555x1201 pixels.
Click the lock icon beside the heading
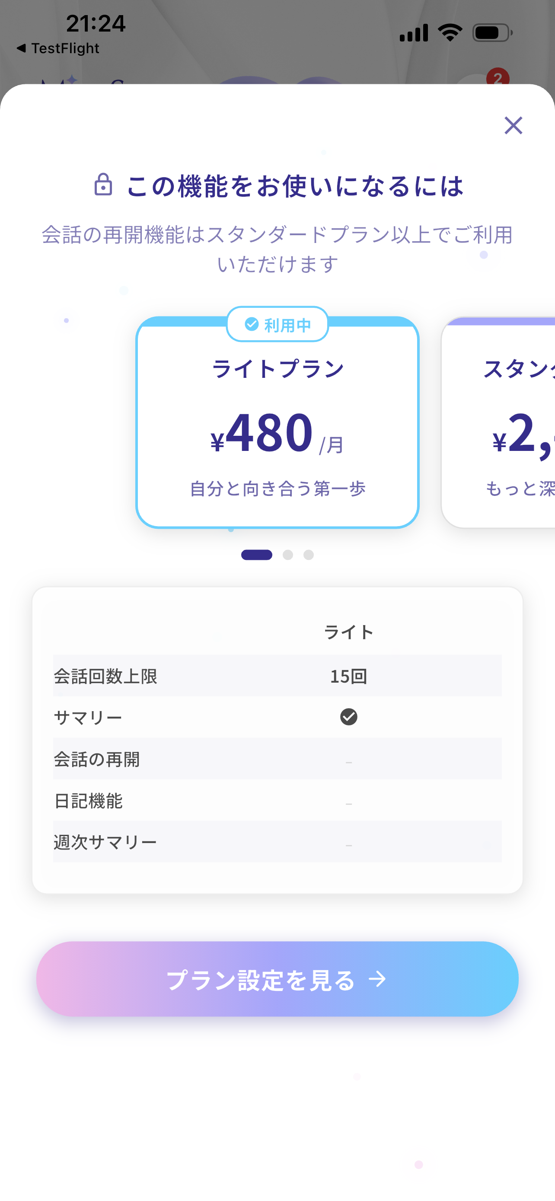point(103,185)
